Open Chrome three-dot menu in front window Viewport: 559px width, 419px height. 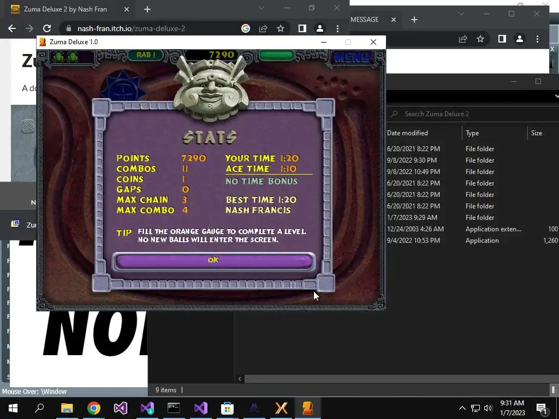point(337,28)
